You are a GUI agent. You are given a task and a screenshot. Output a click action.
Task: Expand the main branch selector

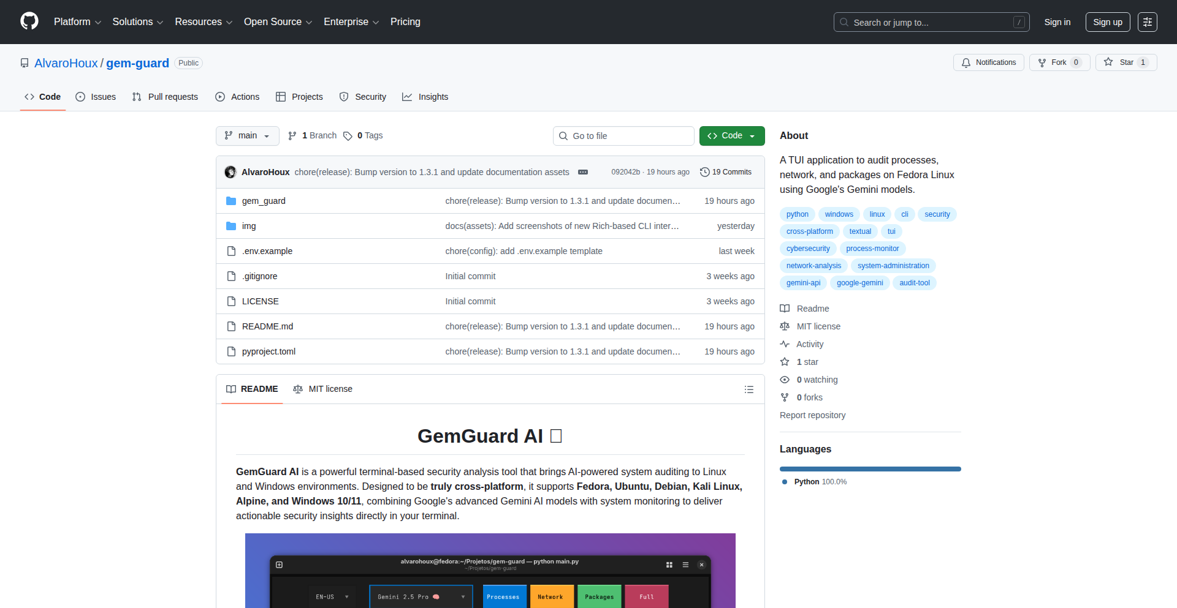(247, 135)
